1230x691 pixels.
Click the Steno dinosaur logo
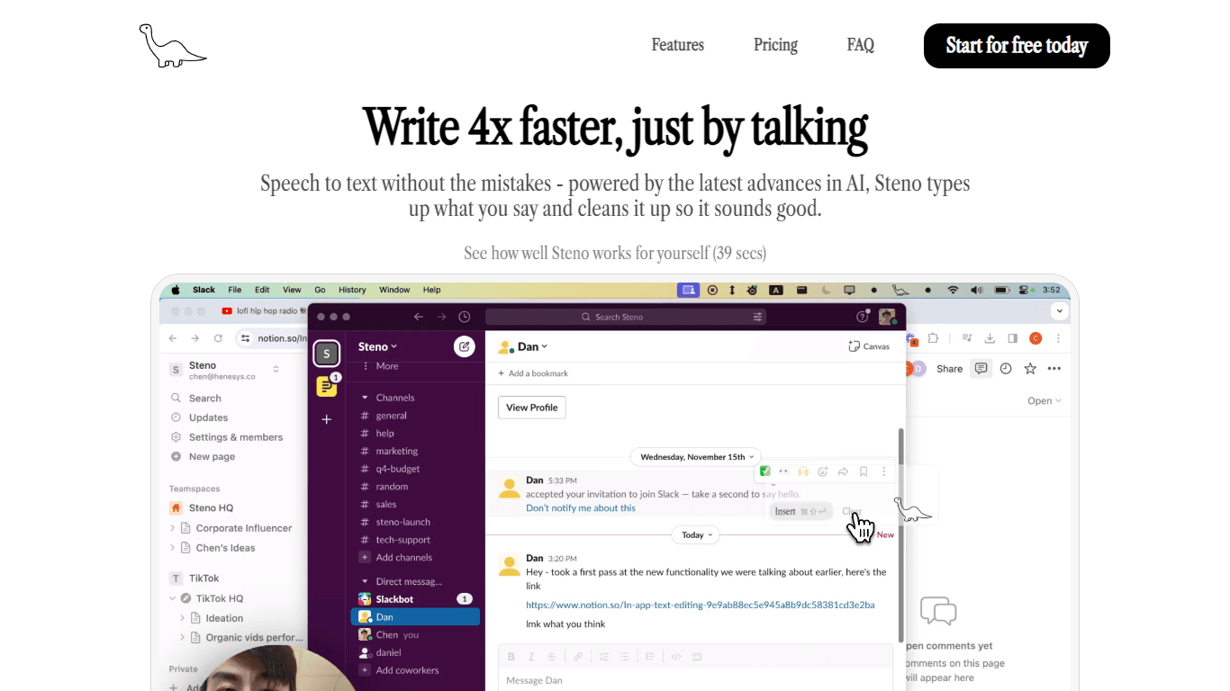click(x=173, y=46)
